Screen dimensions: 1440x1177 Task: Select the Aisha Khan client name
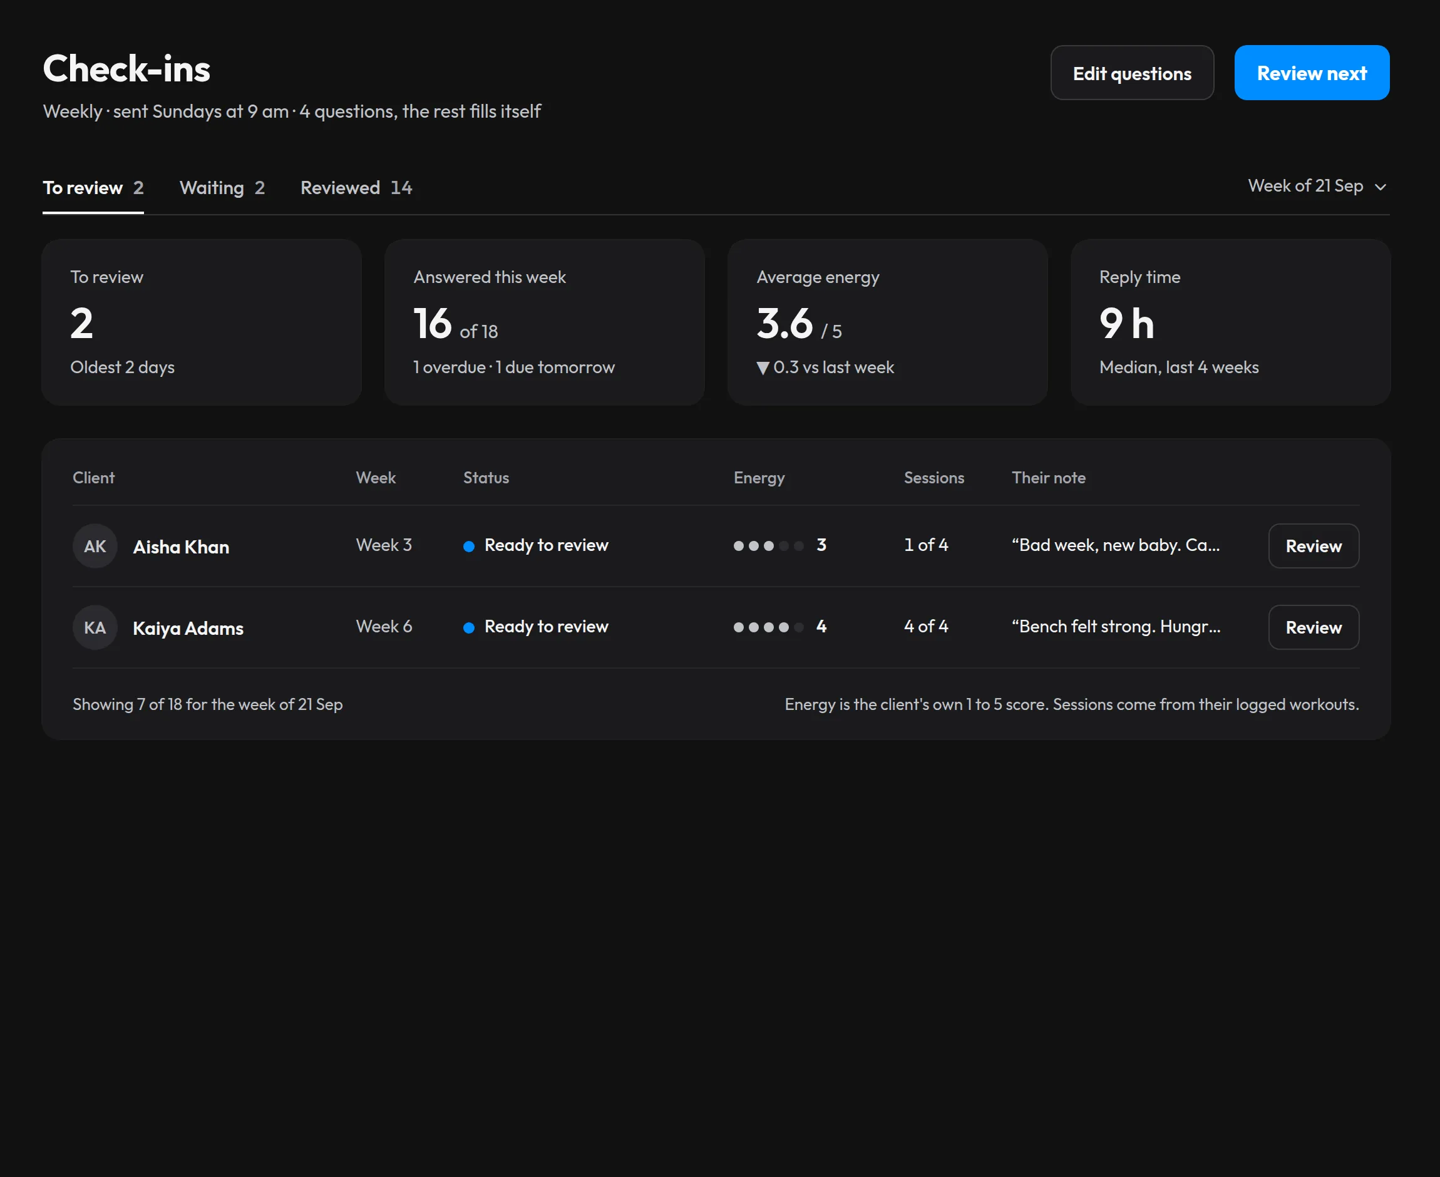coord(181,547)
